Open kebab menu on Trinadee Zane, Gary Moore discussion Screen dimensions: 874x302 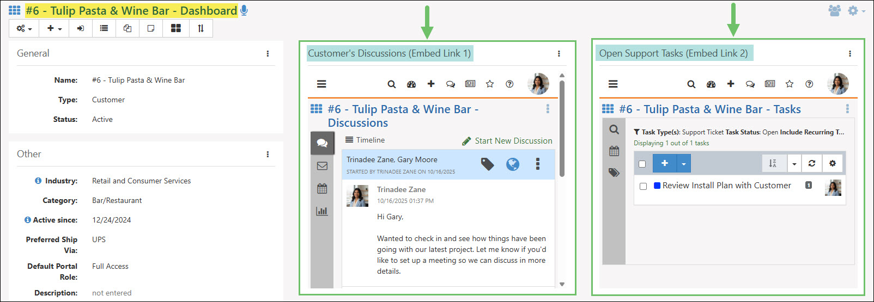click(538, 164)
